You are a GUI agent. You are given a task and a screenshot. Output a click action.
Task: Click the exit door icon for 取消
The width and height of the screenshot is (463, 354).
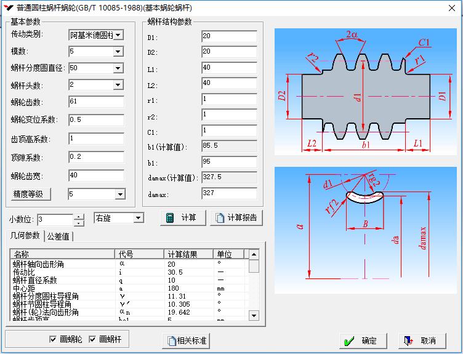407,340
